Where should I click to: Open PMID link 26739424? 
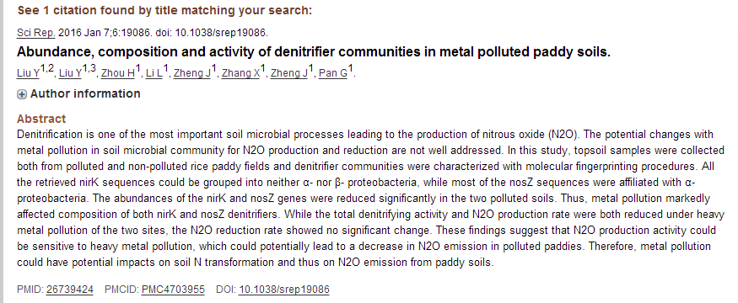tap(70, 290)
